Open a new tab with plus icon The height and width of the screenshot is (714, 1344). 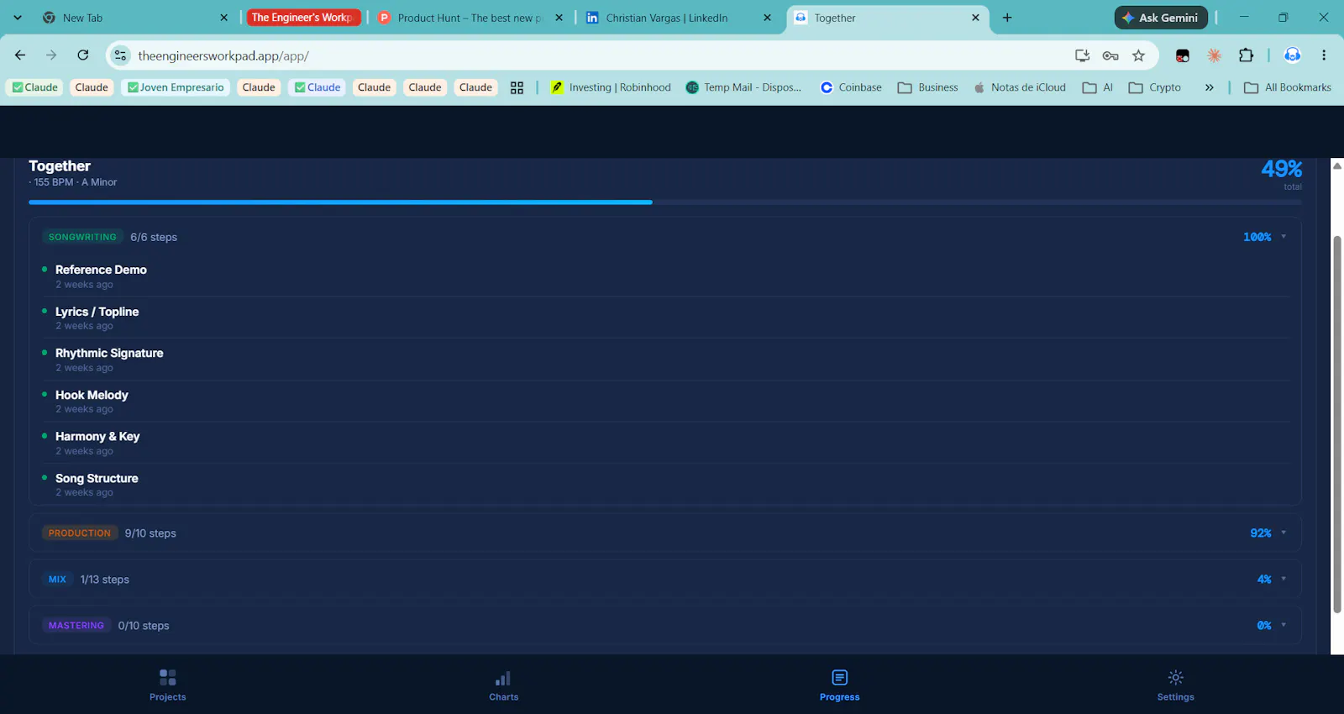point(1007,18)
